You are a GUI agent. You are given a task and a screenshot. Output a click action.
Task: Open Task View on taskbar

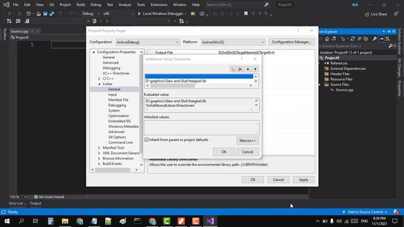(35, 221)
